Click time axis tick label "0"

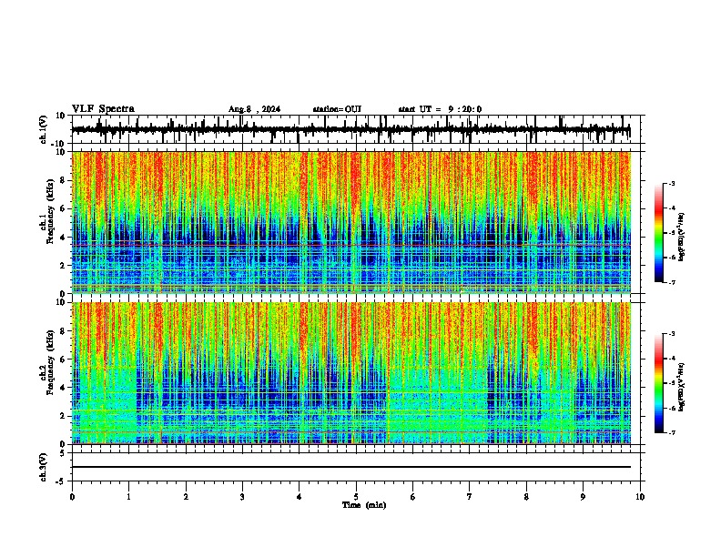72,497
